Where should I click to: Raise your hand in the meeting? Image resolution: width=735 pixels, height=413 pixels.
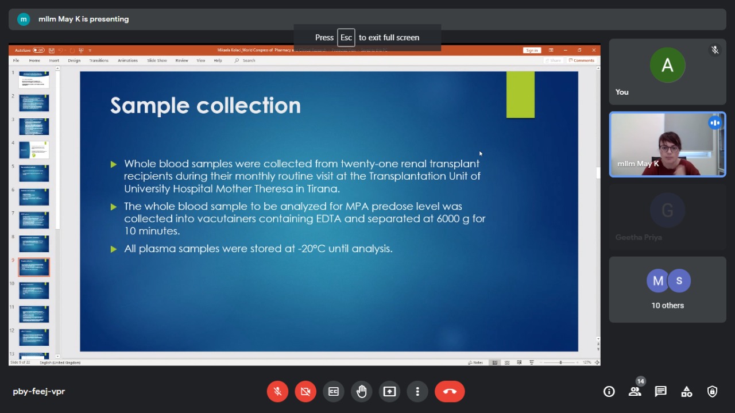click(x=362, y=392)
